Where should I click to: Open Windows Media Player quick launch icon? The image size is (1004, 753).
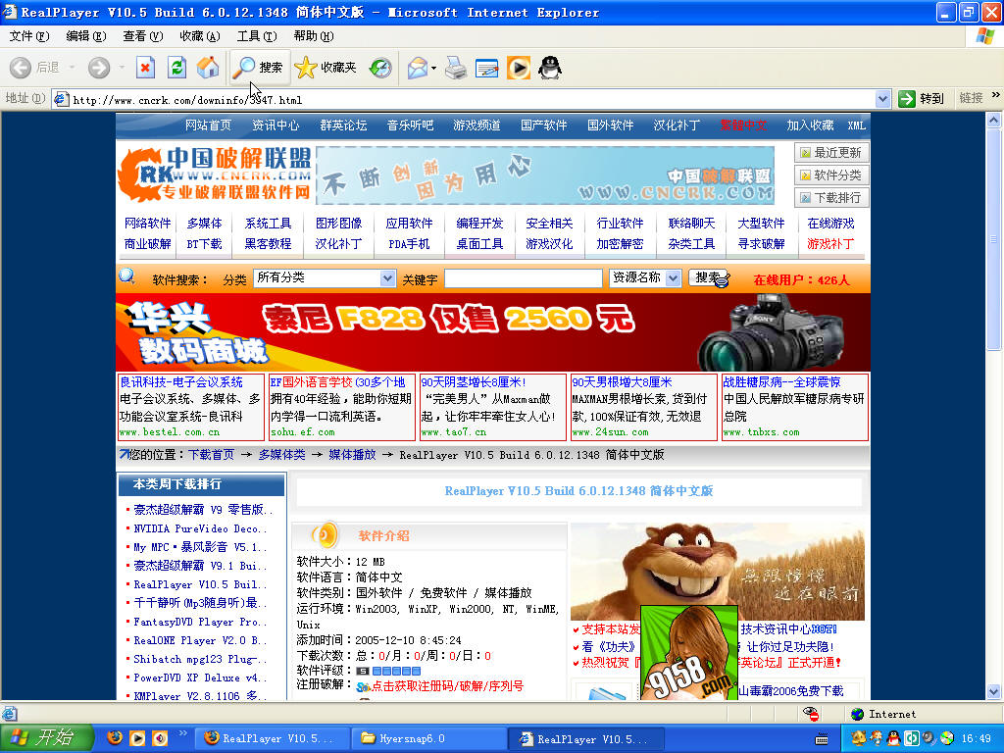click(x=137, y=738)
